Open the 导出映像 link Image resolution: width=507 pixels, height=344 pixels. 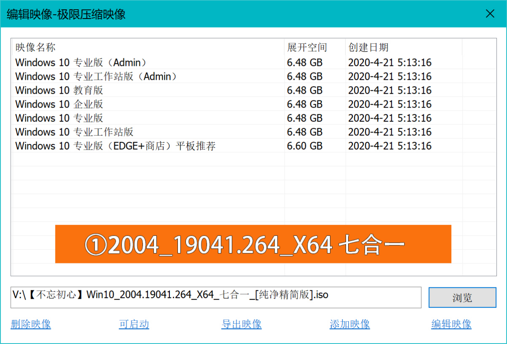coord(241,324)
